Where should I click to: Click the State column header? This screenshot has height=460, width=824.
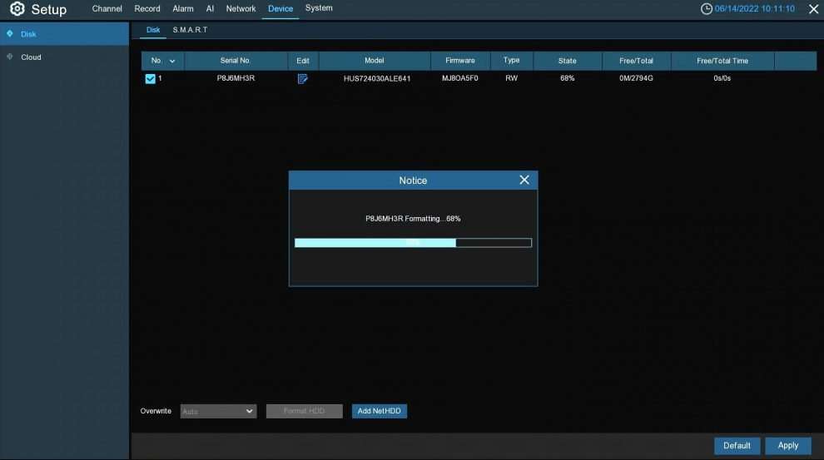tap(568, 61)
